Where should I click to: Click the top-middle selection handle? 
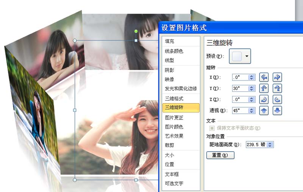[136, 40]
